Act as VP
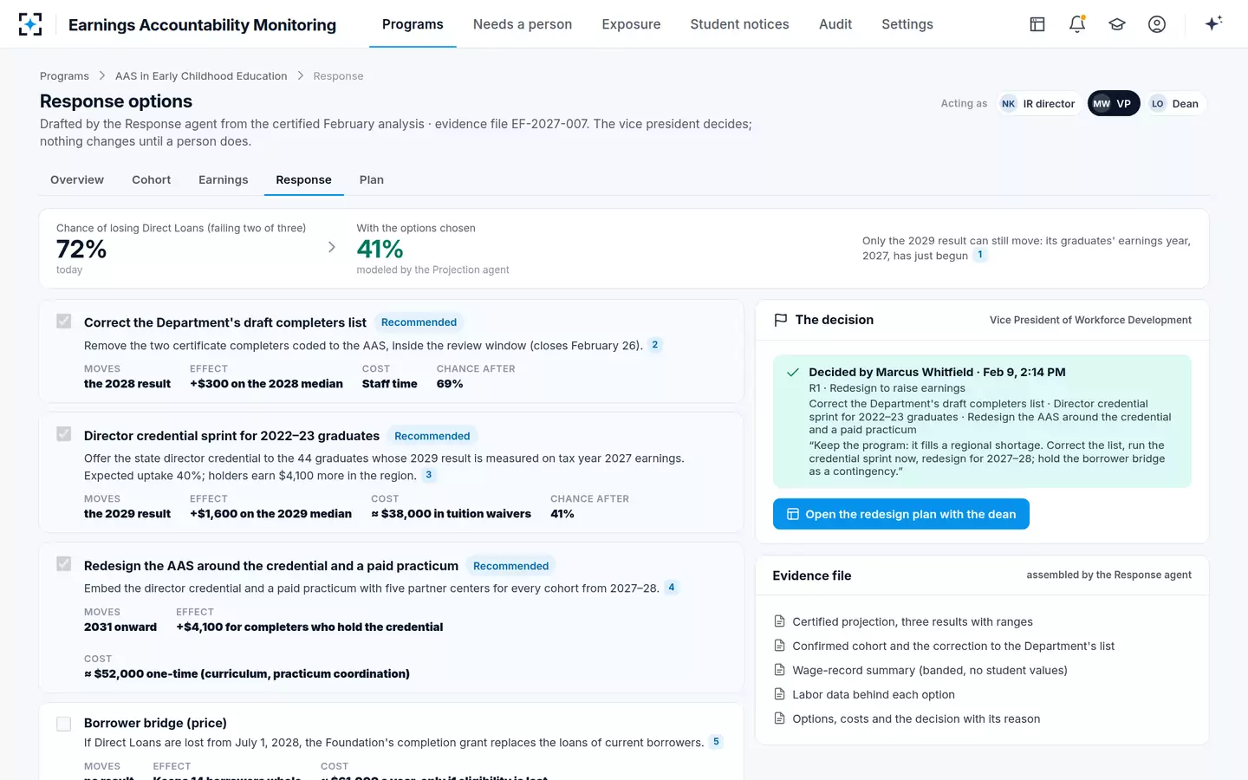 pyautogui.click(x=1114, y=104)
